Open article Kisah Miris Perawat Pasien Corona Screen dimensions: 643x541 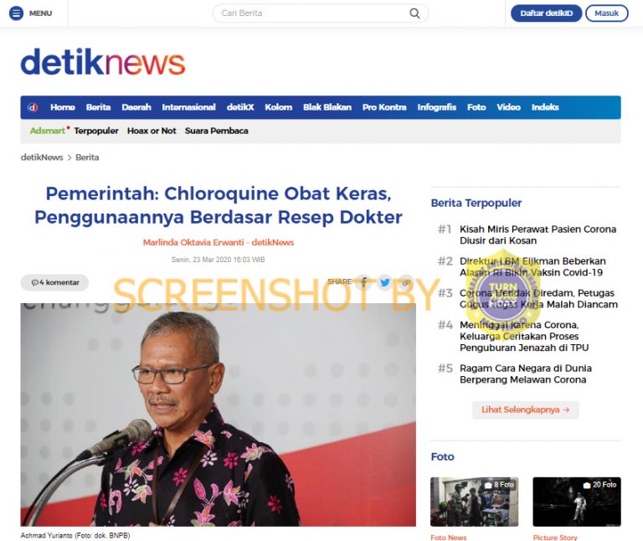coord(538,234)
